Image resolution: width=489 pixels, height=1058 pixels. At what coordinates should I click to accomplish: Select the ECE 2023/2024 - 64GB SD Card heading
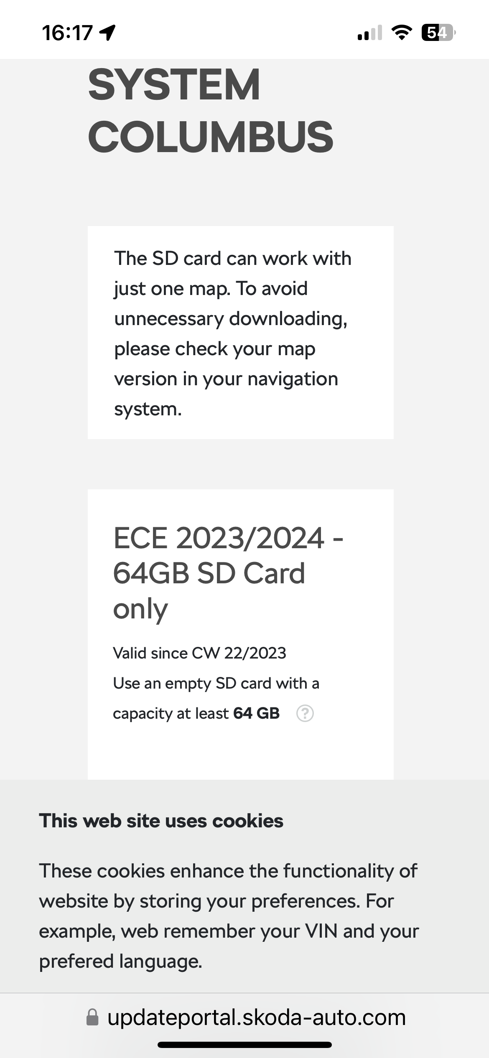[x=228, y=573]
